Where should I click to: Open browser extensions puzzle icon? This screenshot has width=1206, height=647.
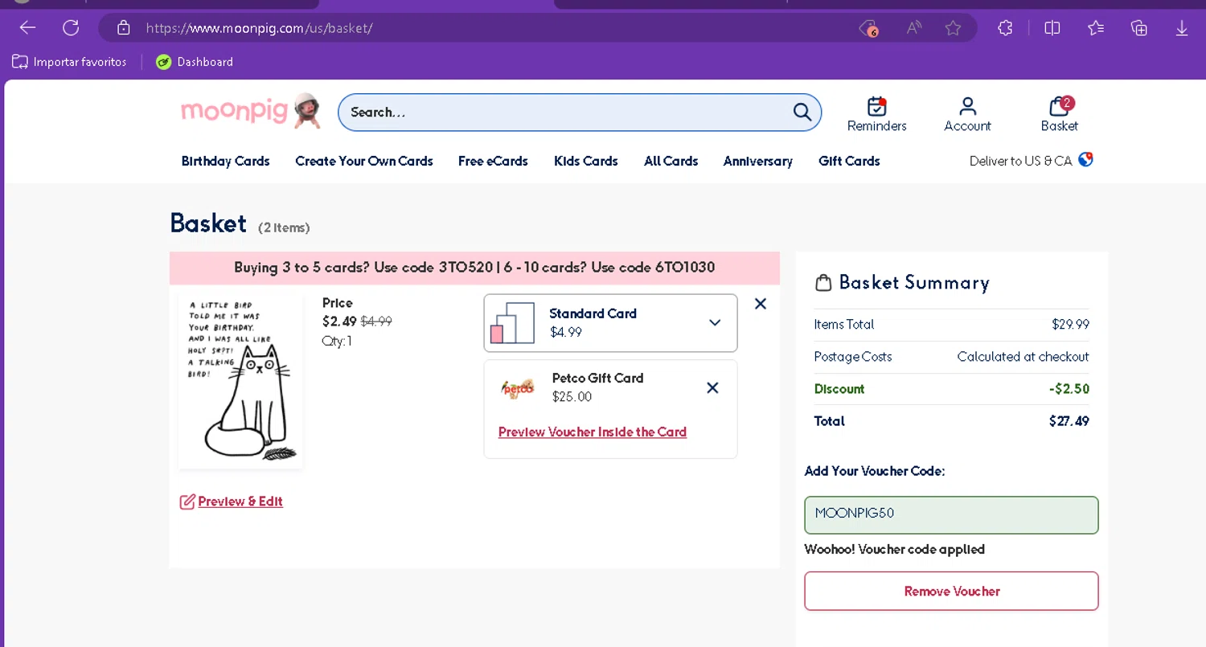(x=1005, y=28)
